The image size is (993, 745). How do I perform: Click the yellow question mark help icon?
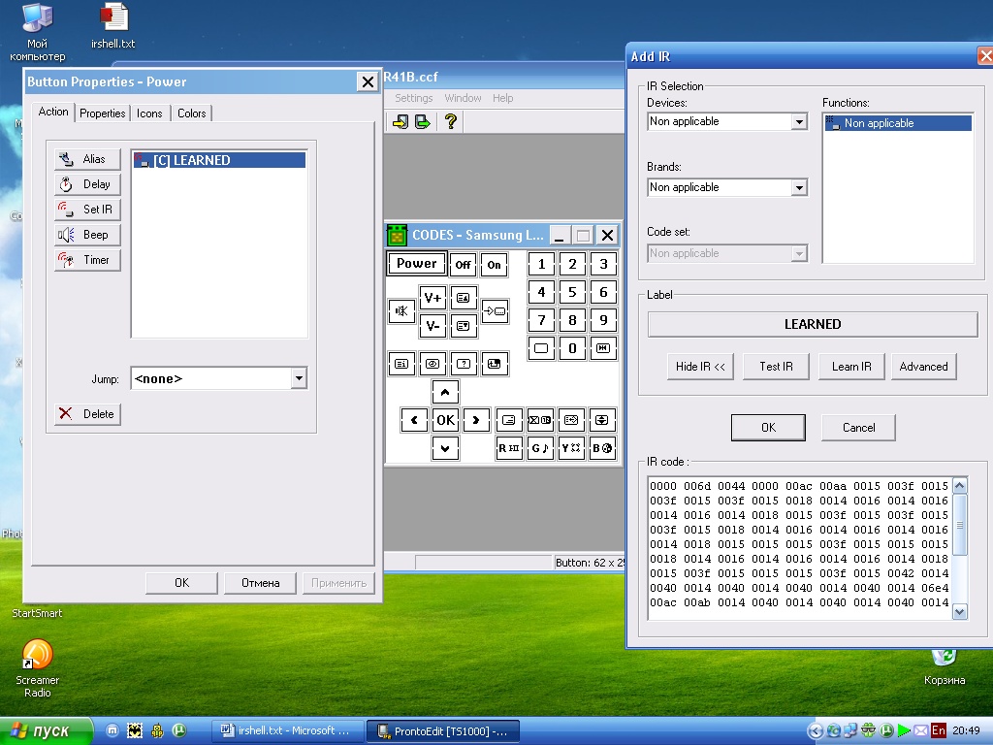point(450,121)
